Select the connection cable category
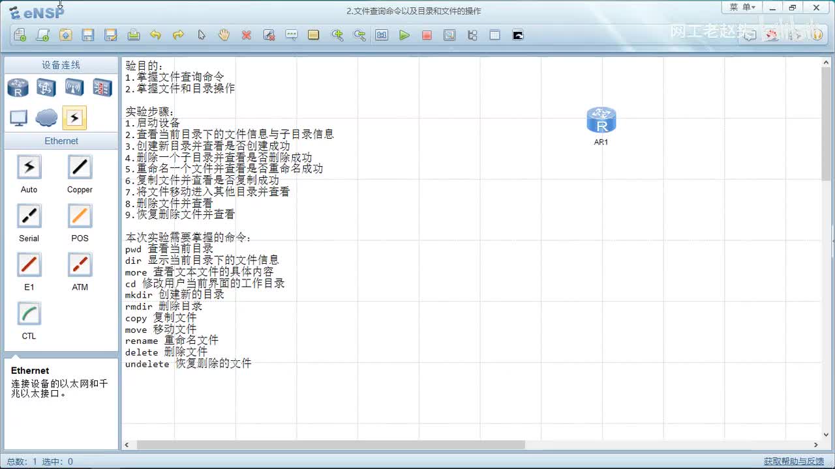This screenshot has height=469, width=835. click(x=74, y=118)
